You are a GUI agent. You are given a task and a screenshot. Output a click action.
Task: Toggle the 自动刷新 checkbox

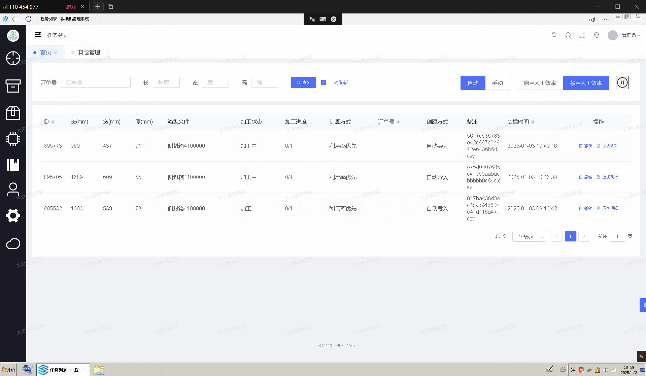pyautogui.click(x=324, y=82)
